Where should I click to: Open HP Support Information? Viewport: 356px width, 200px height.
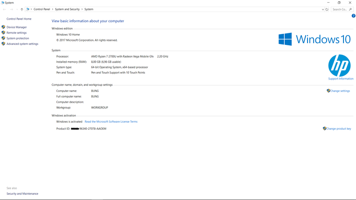340,79
